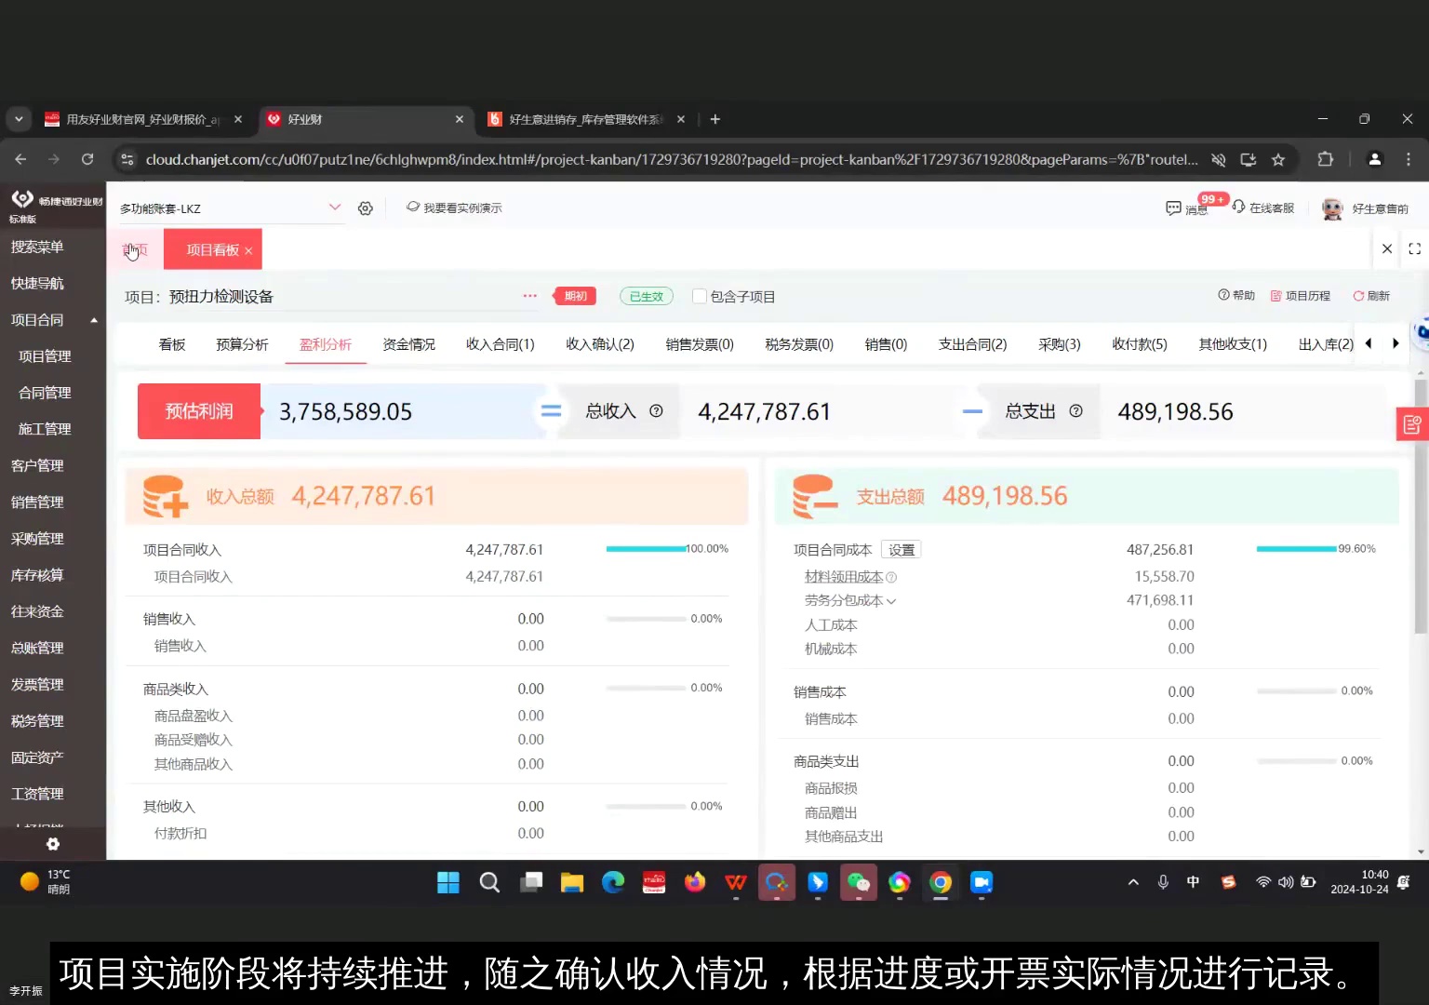Open the 多功能账套-LKZ account dropdown
1429x1005 pixels.
tap(228, 208)
